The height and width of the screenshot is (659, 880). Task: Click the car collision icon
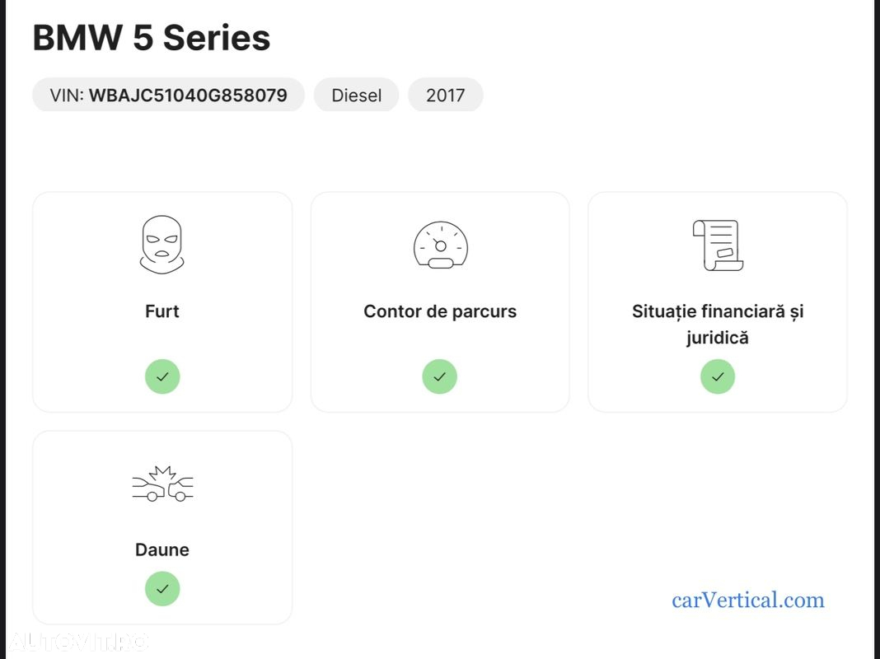click(x=162, y=484)
